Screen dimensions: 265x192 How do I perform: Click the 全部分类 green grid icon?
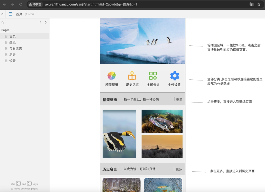[153, 76]
